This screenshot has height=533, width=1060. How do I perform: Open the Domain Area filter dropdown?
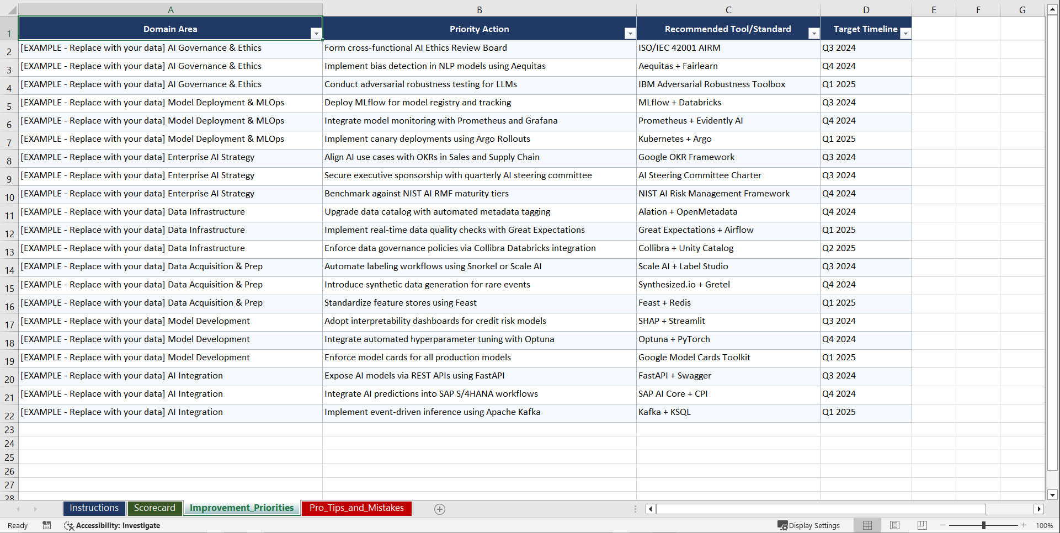coord(316,34)
